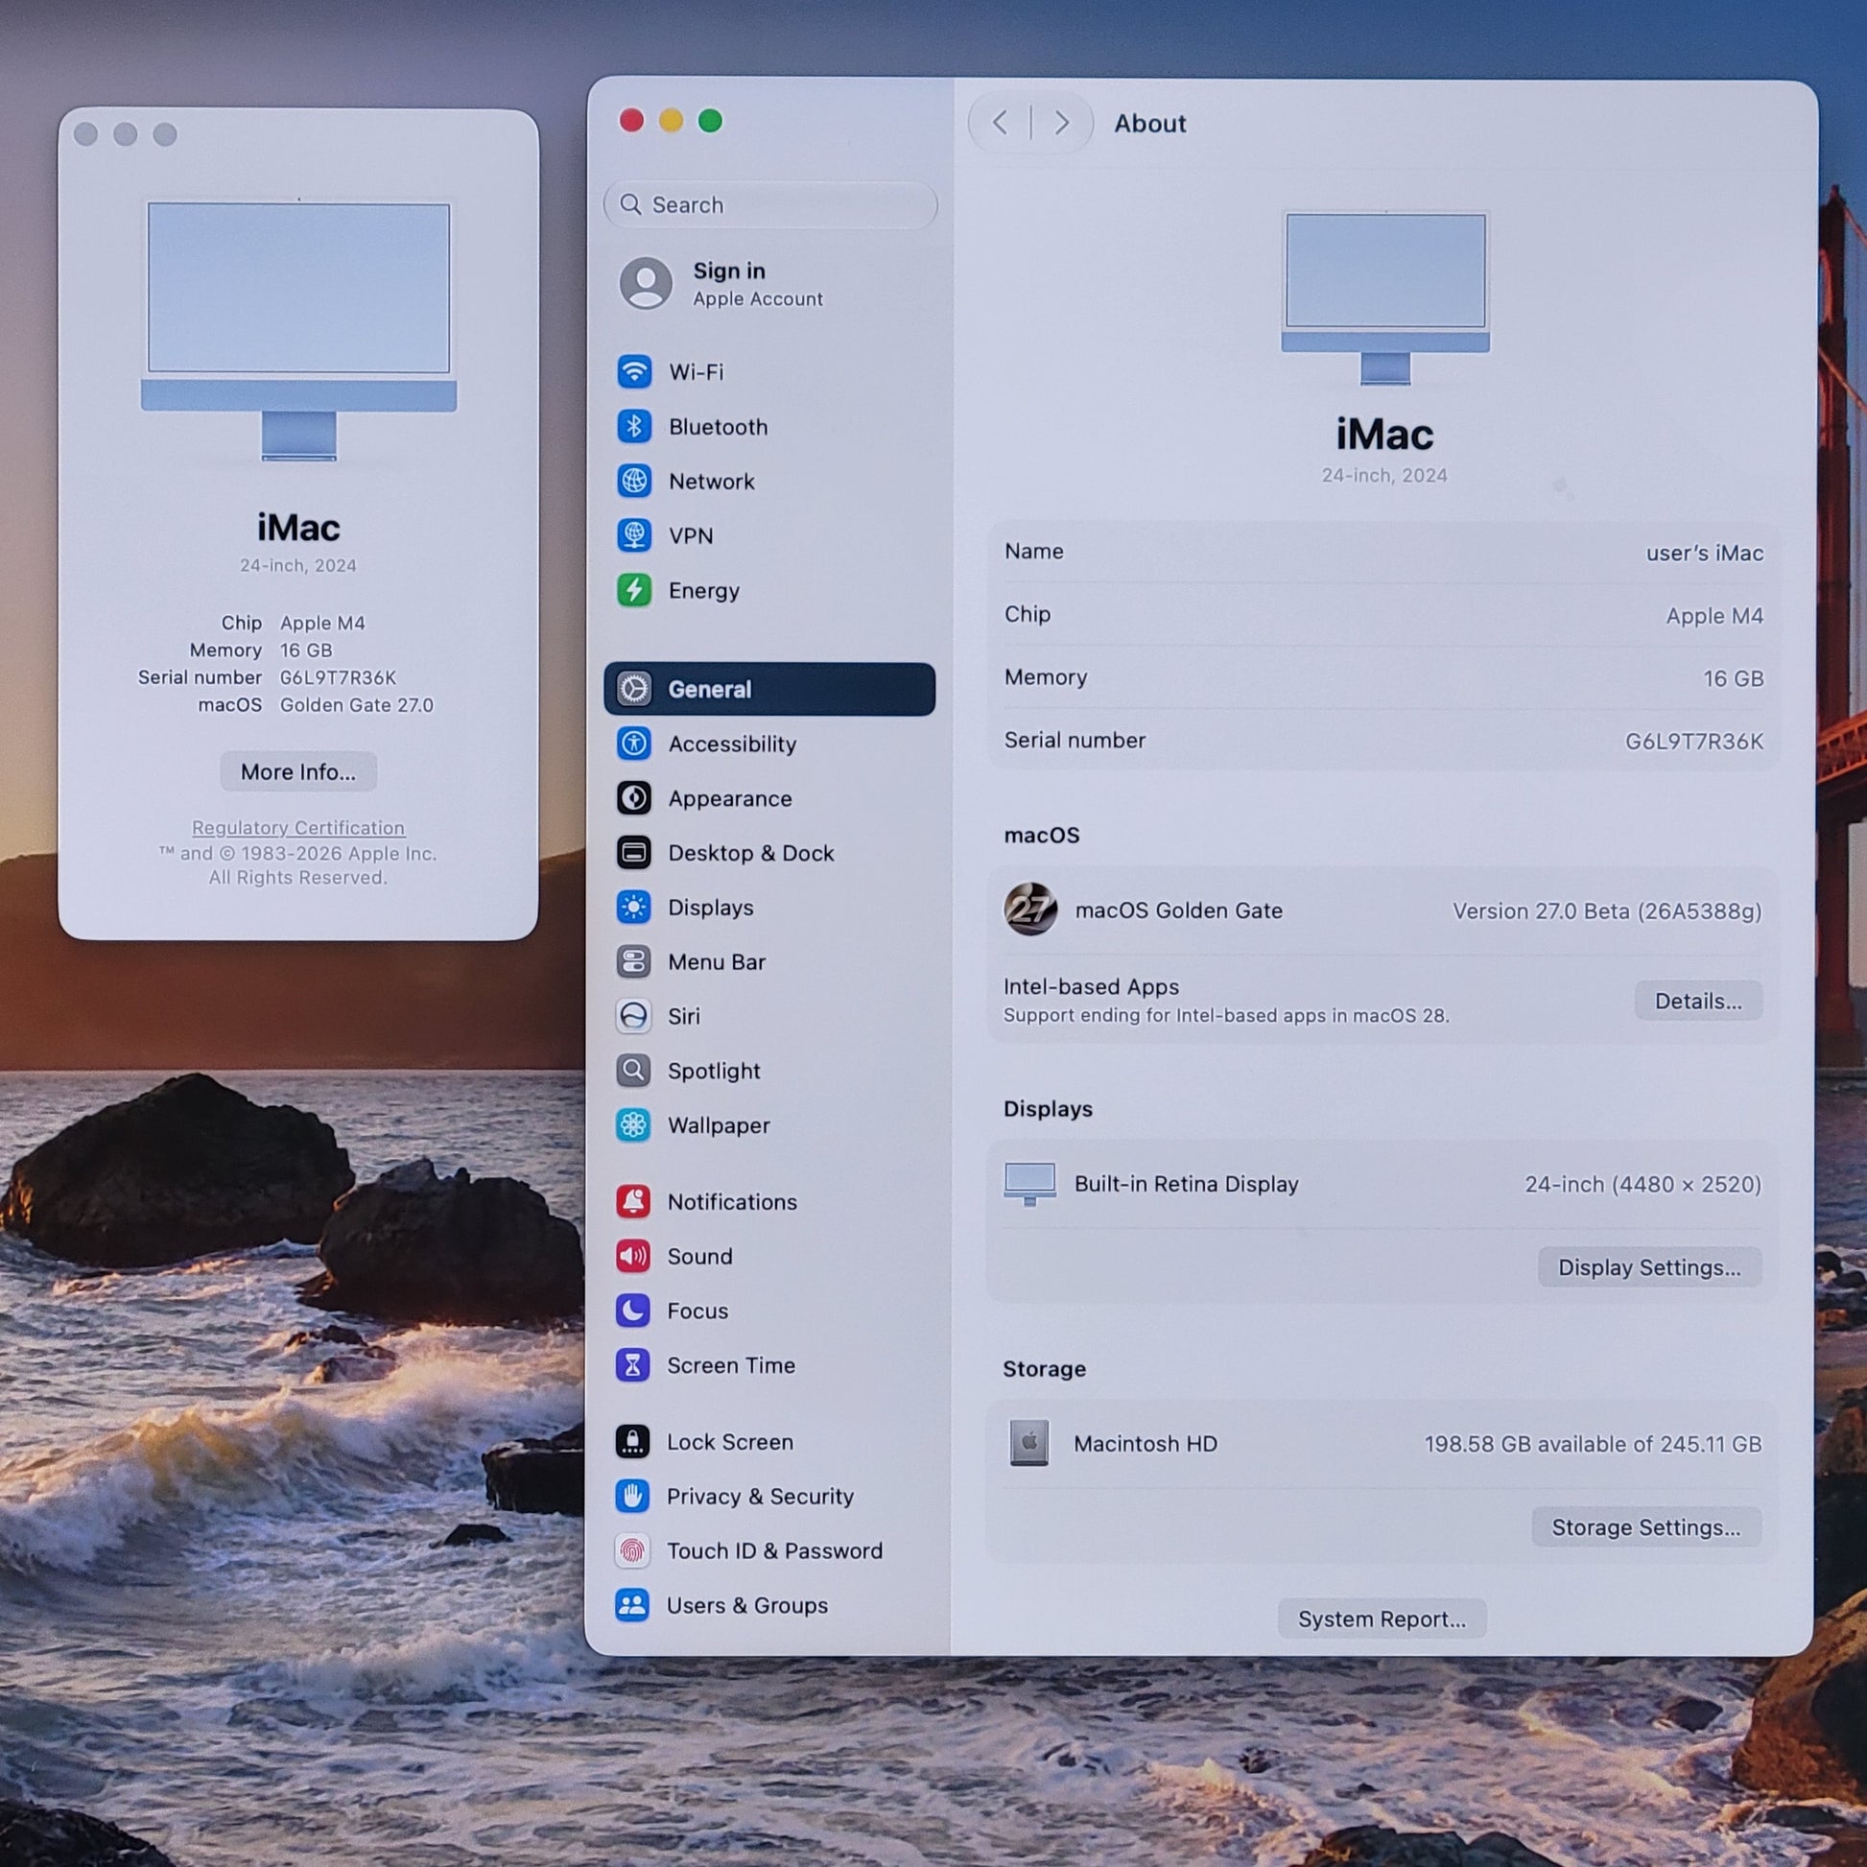Click the iMac image in the About pane

1384,298
